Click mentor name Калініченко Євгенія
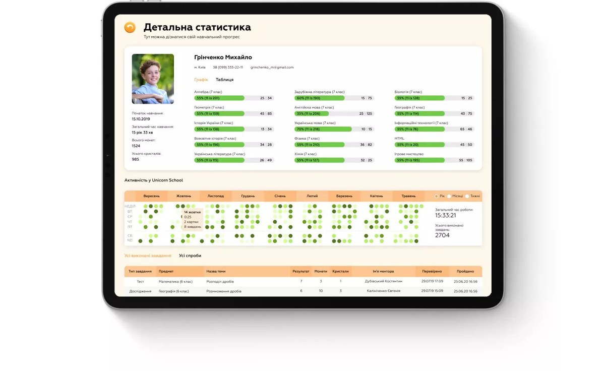605x382 pixels. [x=383, y=291]
